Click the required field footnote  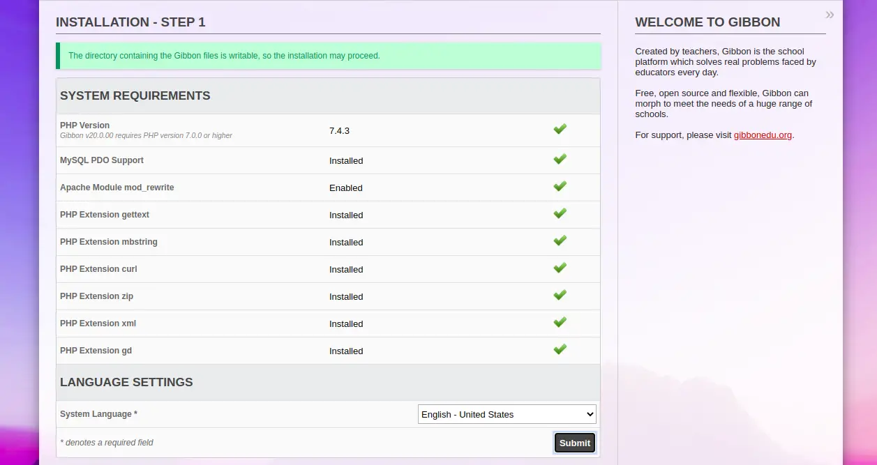pos(107,443)
